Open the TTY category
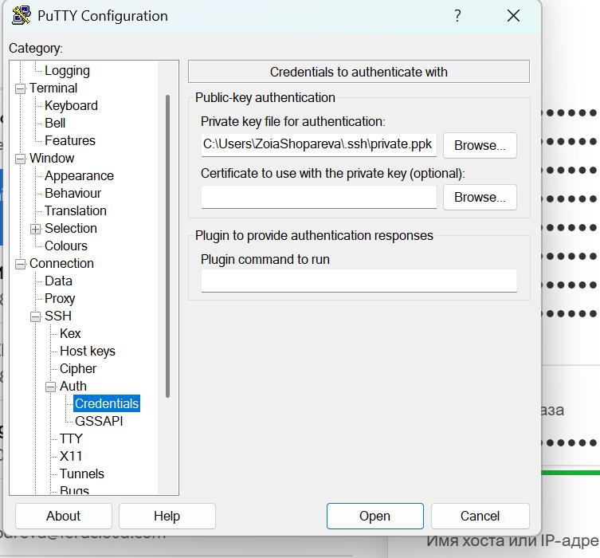This screenshot has height=558, width=600. coord(71,438)
